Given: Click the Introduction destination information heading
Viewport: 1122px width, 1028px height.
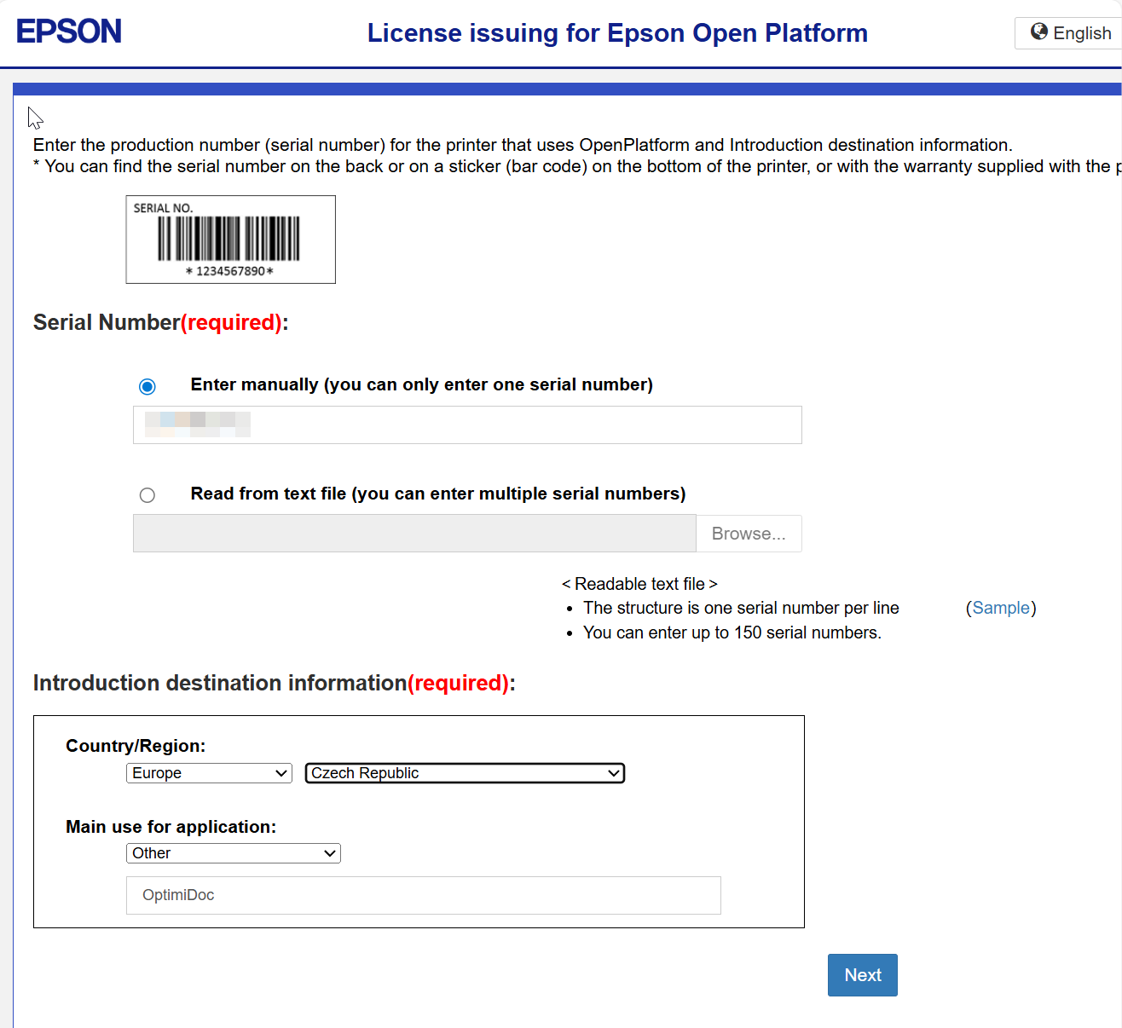Looking at the screenshot, I should (274, 683).
